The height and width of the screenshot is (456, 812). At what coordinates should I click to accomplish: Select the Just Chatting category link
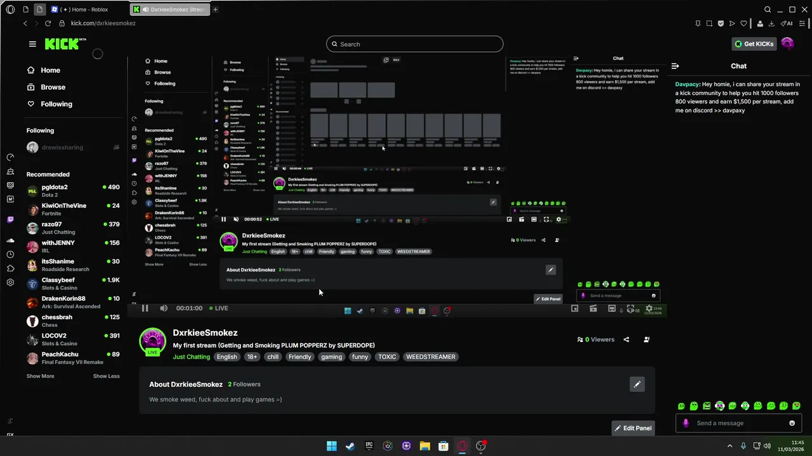192,357
